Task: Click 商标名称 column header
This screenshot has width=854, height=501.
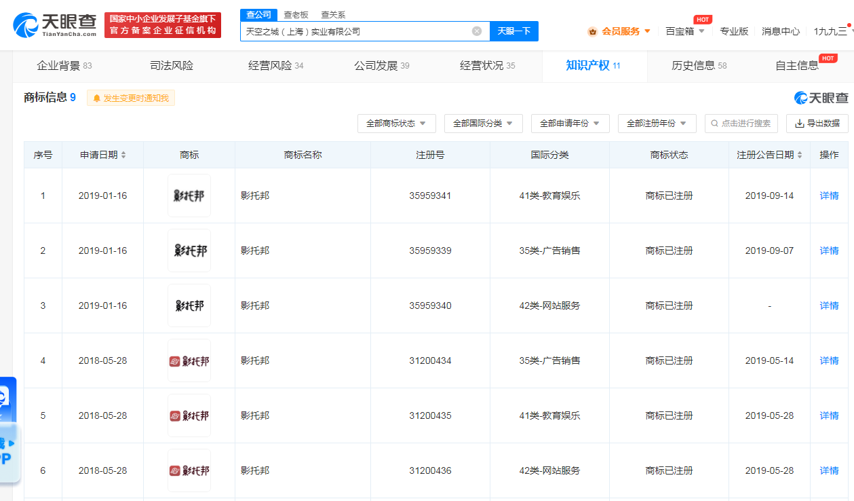Action: 303,155
